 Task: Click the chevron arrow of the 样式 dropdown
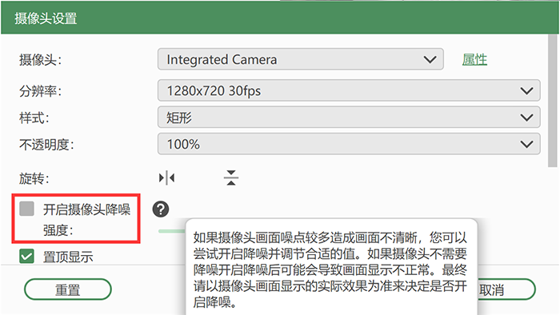pos(526,118)
